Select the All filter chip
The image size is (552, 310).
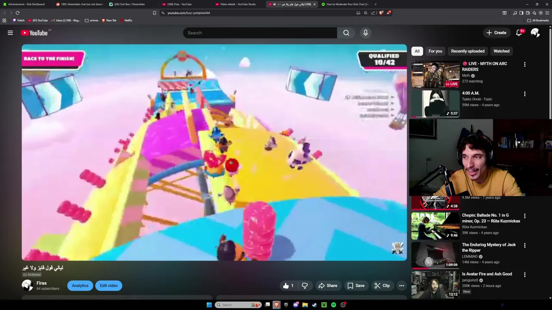[x=417, y=51]
